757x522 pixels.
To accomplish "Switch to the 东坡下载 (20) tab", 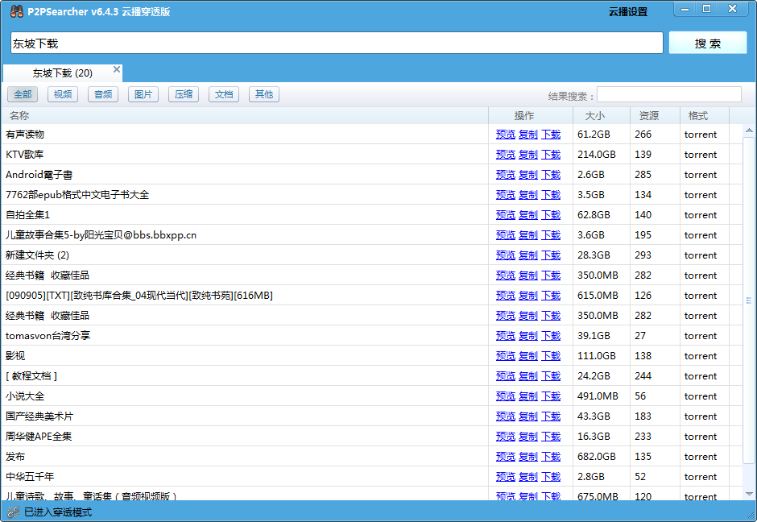I will 62,73.
